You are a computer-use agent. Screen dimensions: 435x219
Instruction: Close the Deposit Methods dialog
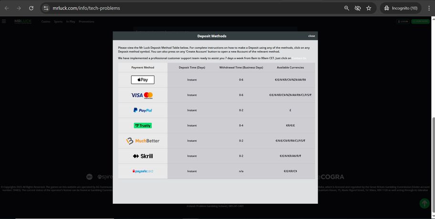click(x=311, y=36)
